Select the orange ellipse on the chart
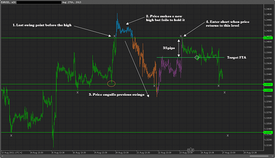Image resolution: width=275 pixels, height=158 pixels. (111, 84)
